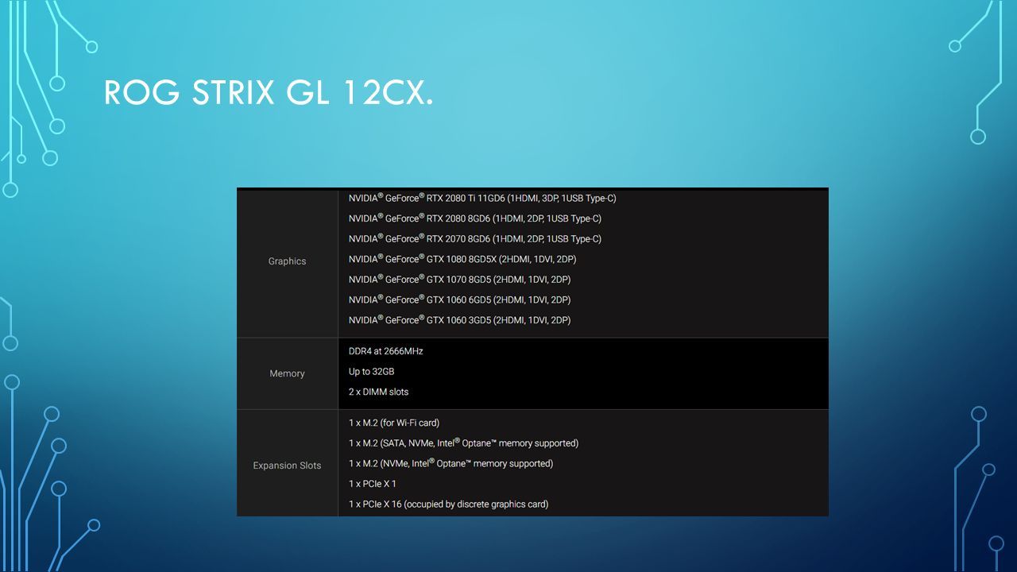
Task: Click the specification table image
Action: [x=532, y=352]
